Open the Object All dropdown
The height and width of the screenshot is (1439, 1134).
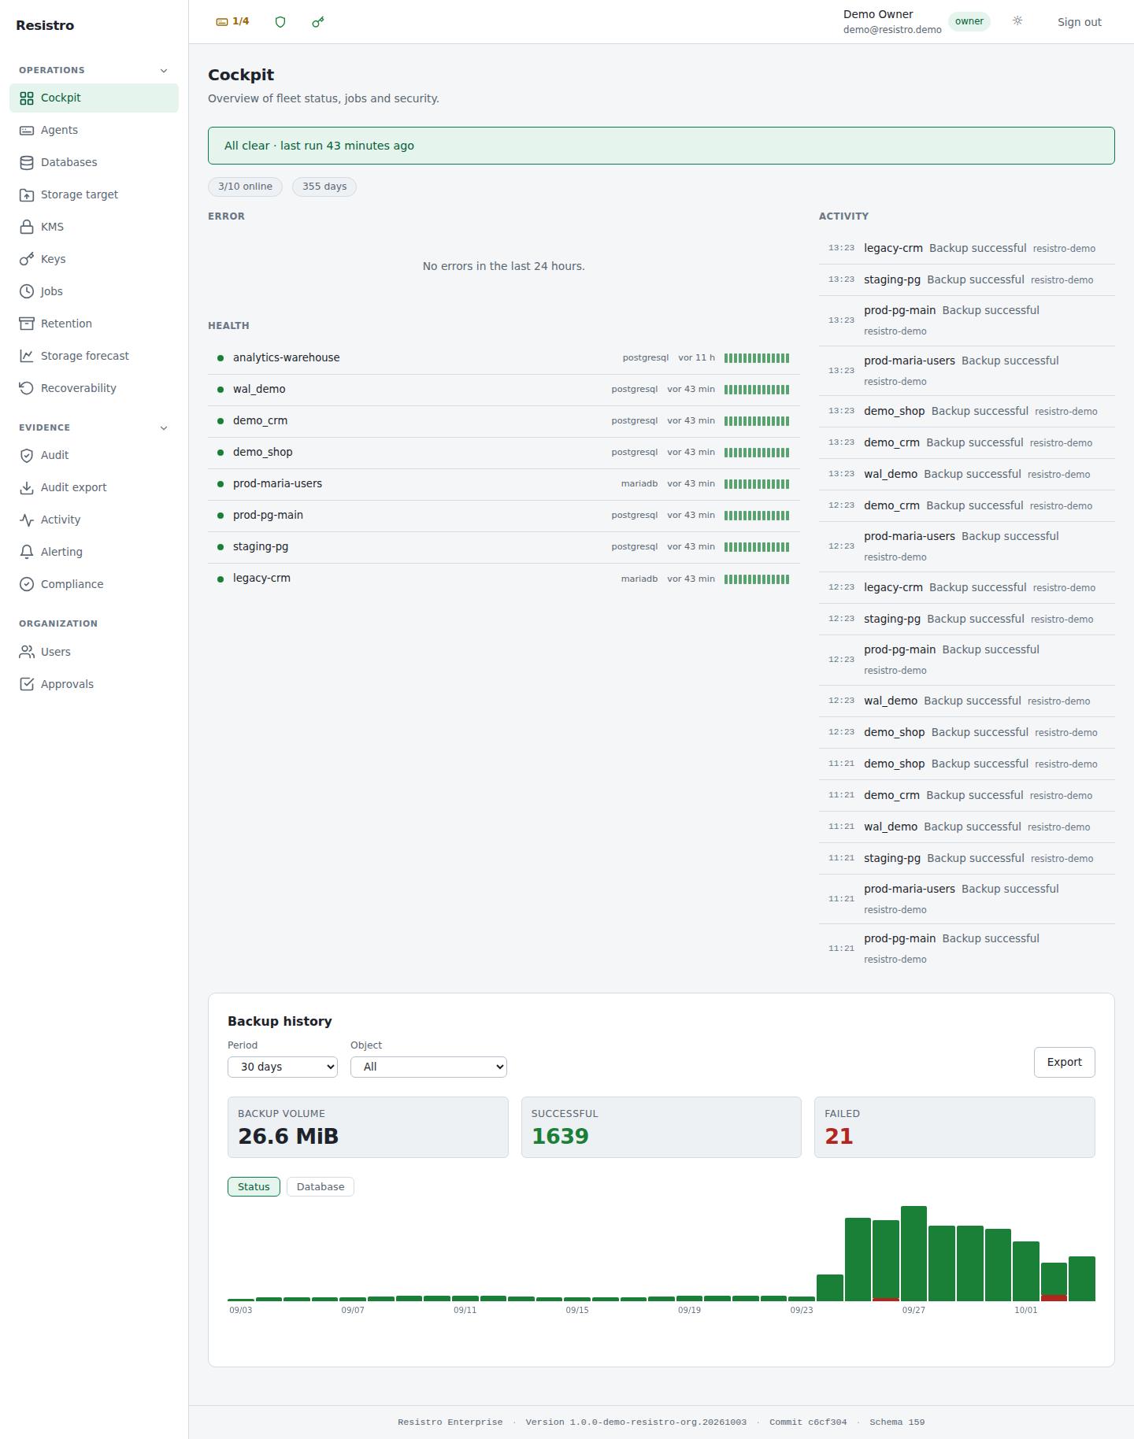428,1067
